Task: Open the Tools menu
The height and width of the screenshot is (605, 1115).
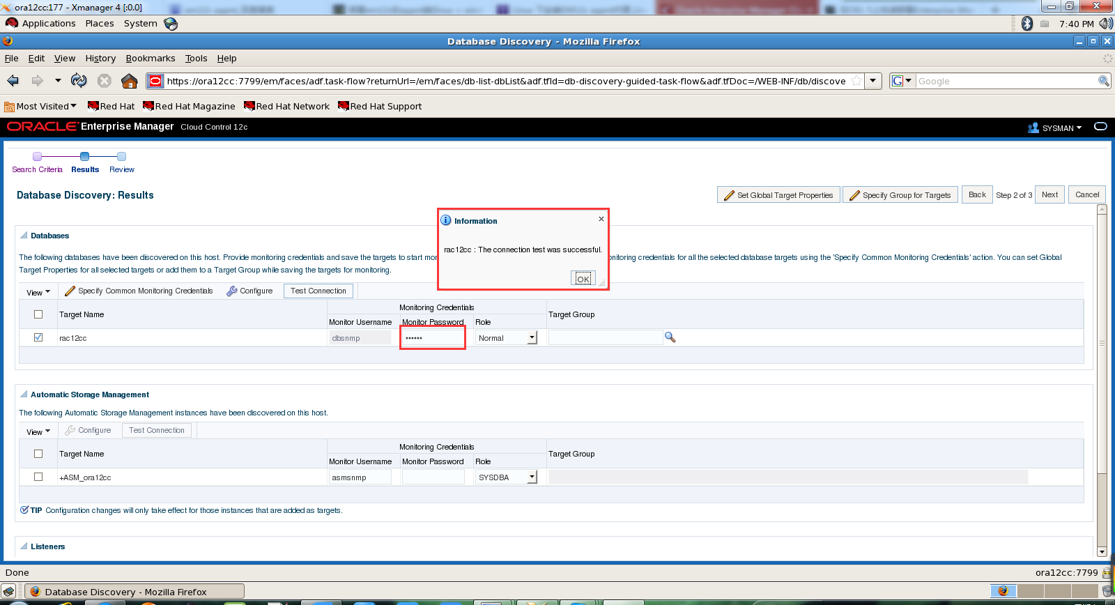Action: coord(197,59)
